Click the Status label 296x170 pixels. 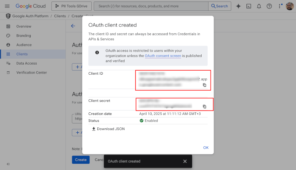coord(94,120)
